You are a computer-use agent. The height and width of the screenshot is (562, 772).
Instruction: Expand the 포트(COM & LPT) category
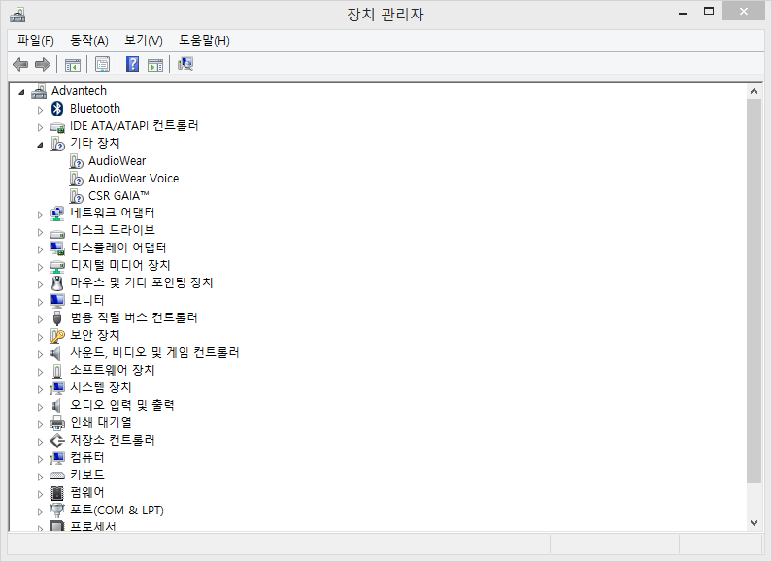point(40,512)
